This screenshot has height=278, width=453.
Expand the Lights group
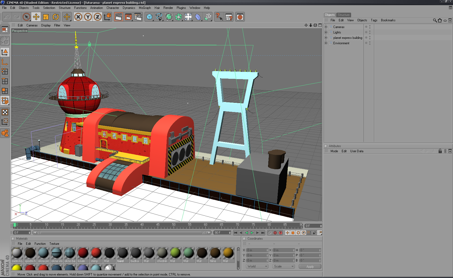(x=326, y=32)
